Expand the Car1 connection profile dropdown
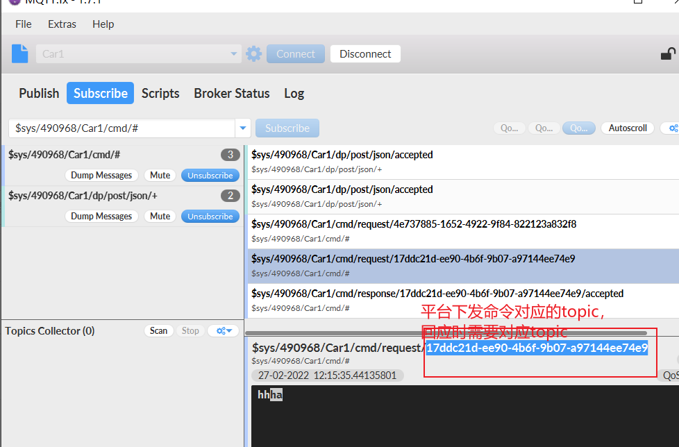This screenshot has height=447, width=679. tap(233, 54)
